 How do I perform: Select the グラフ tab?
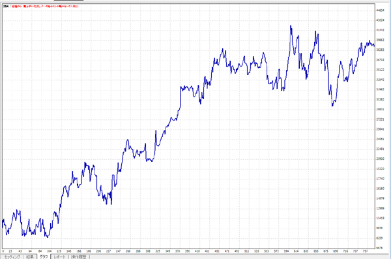point(44,256)
